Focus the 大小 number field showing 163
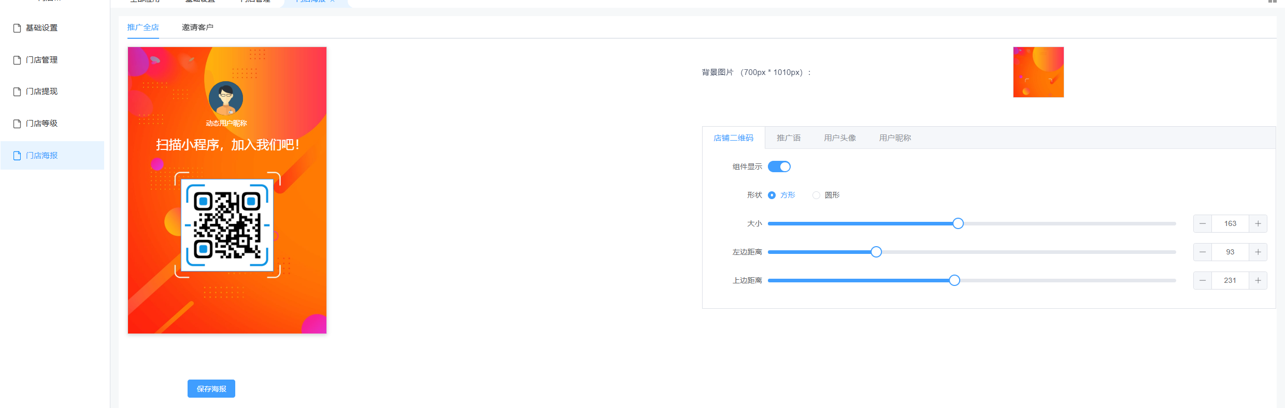The height and width of the screenshot is (408, 1285). click(x=1230, y=224)
